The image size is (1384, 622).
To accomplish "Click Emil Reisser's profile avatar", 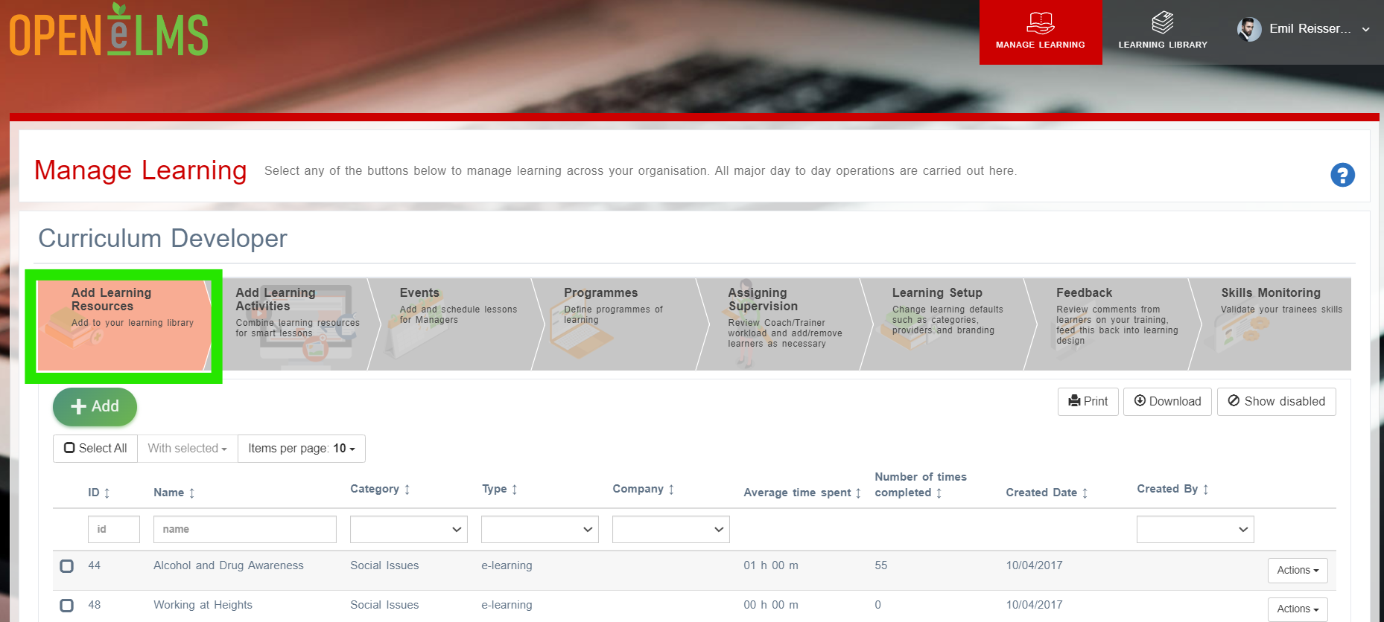I will [1249, 29].
